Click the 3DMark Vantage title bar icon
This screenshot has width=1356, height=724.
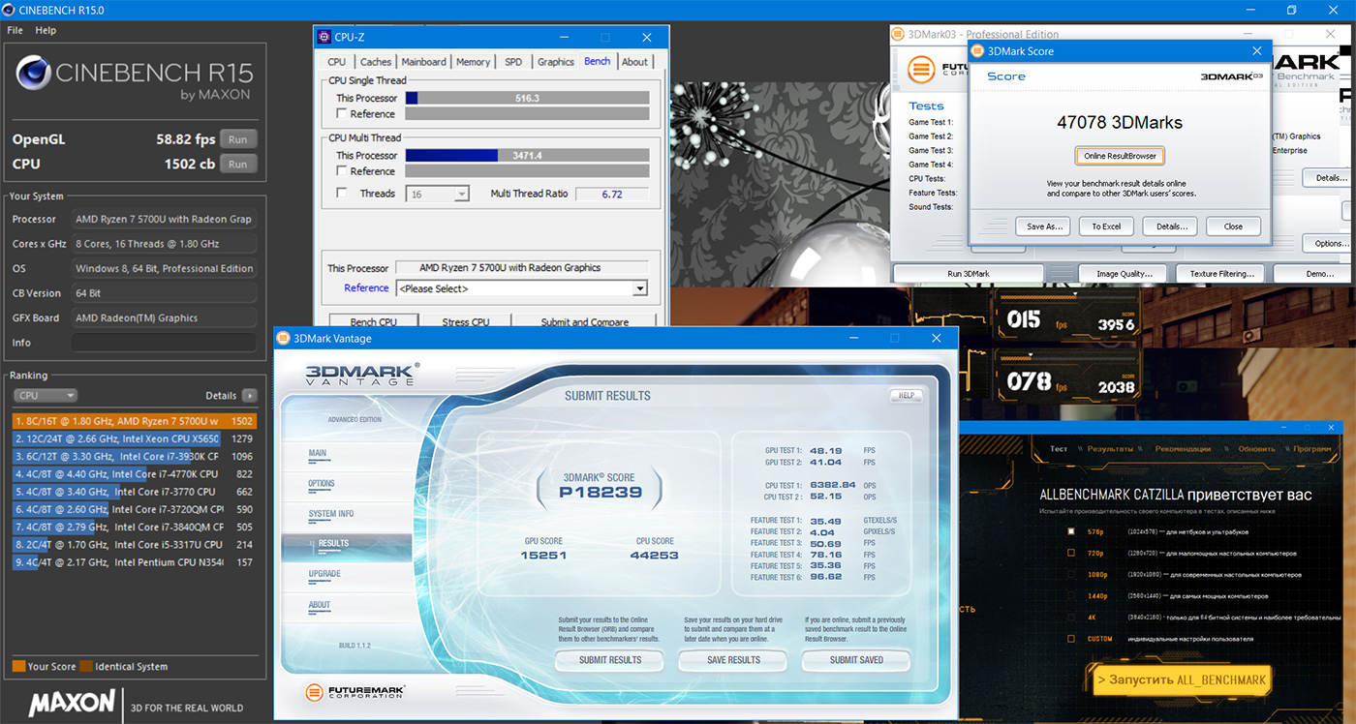pos(284,338)
